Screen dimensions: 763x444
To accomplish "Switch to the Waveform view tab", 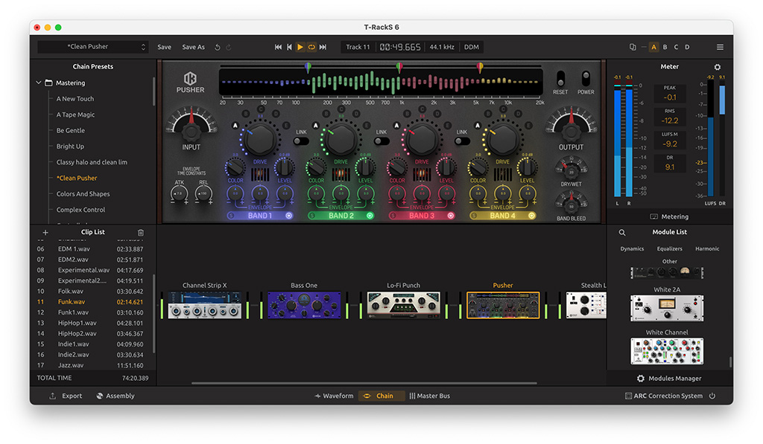I will [x=334, y=396].
